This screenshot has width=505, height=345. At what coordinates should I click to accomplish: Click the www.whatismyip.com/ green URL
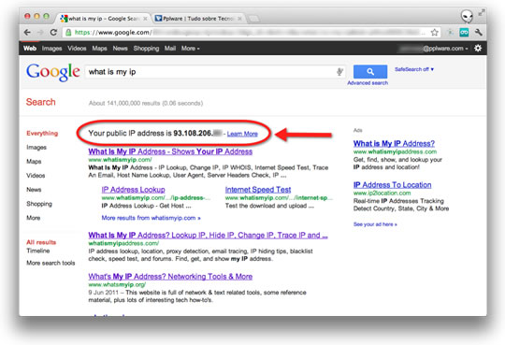[x=120, y=160]
